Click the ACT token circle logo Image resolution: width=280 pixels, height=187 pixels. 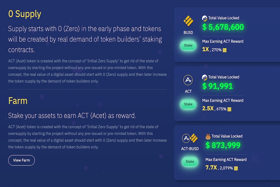point(188,80)
